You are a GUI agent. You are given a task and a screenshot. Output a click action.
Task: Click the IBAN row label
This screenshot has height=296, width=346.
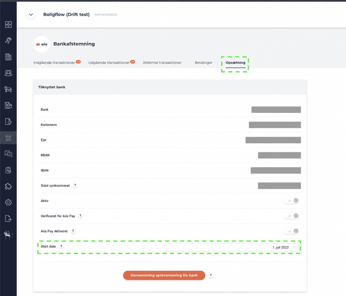pyautogui.click(x=45, y=170)
